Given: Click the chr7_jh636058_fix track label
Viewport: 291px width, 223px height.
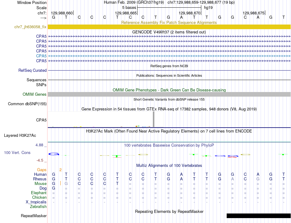Looking at the screenshot, I should pos(30,27).
